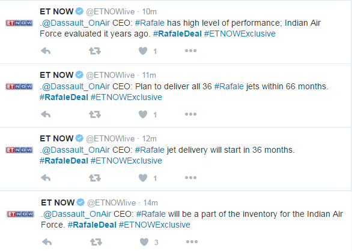Retweet the 12m delivery start tweet
The width and height of the screenshot is (352, 251).
95,178
